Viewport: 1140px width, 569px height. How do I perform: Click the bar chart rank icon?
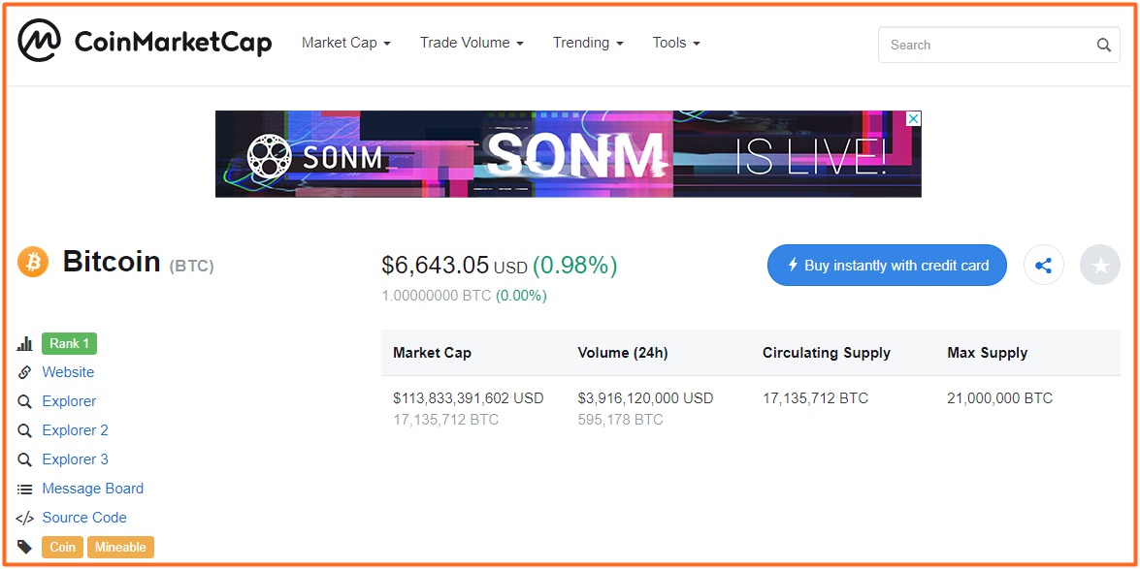click(x=24, y=344)
